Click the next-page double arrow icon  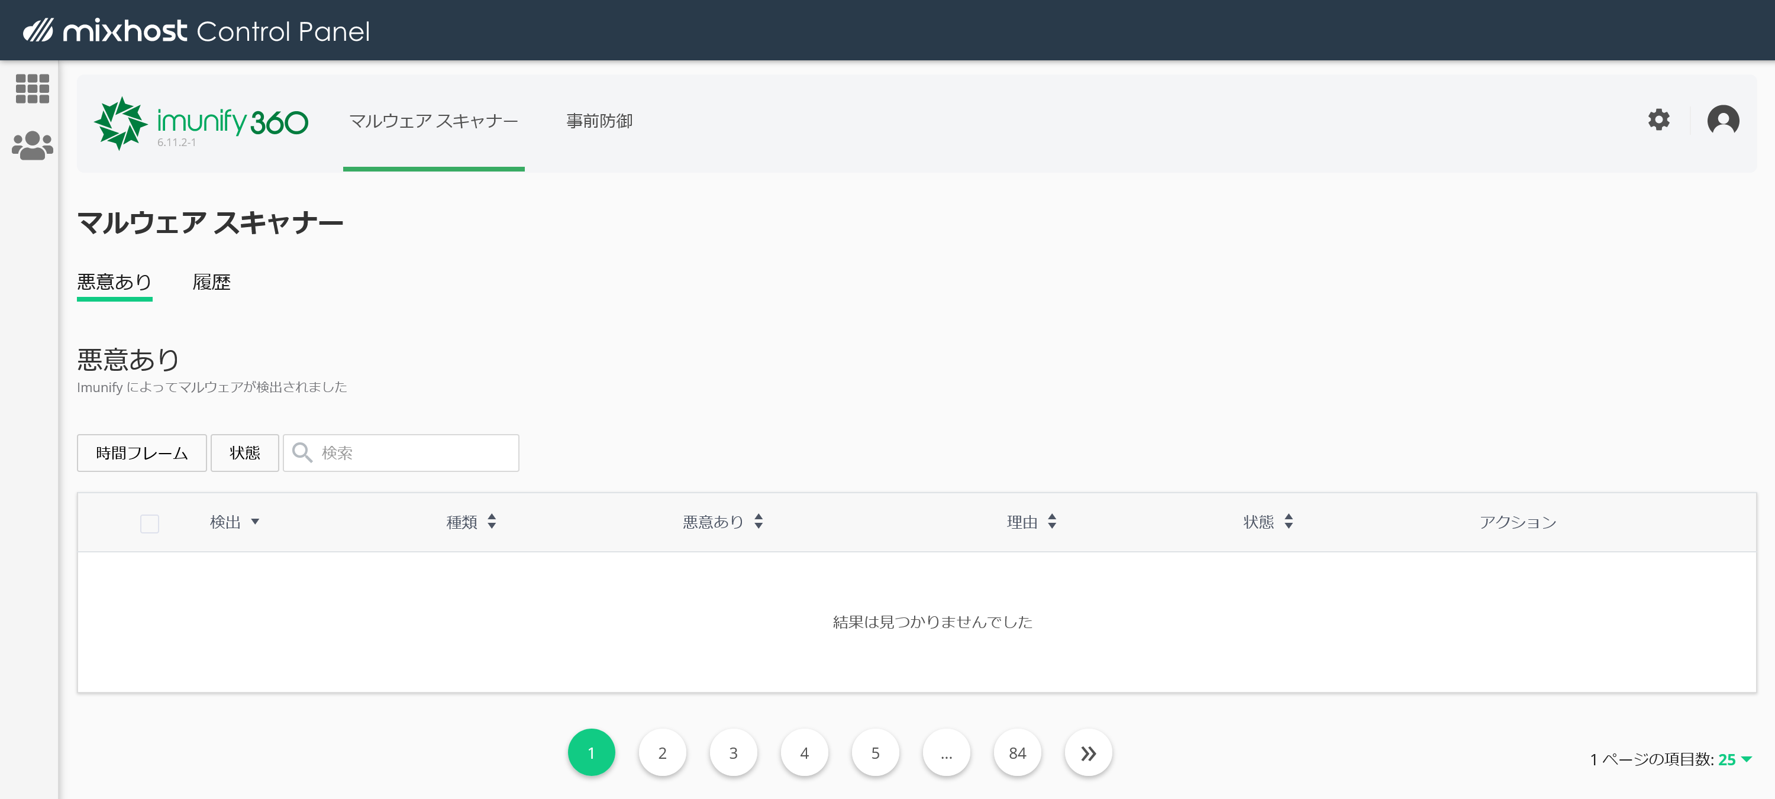coord(1088,752)
